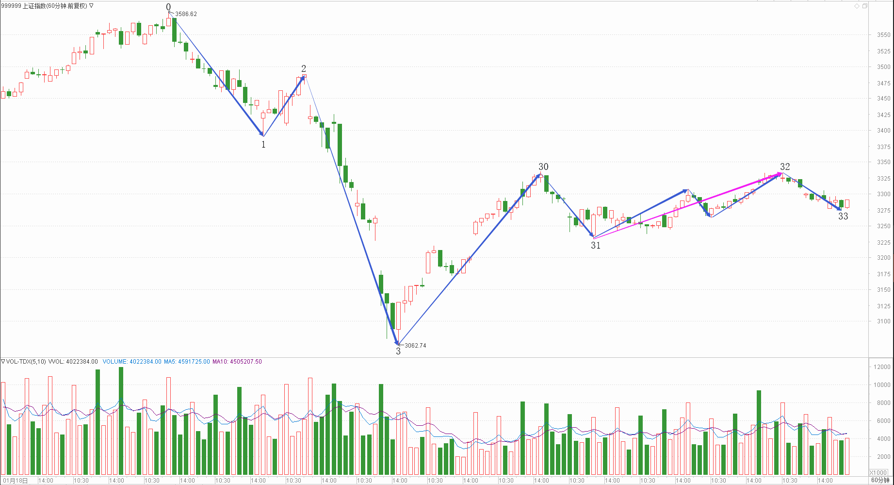Select wave point label 32
The height and width of the screenshot is (485, 894).
pos(785,167)
